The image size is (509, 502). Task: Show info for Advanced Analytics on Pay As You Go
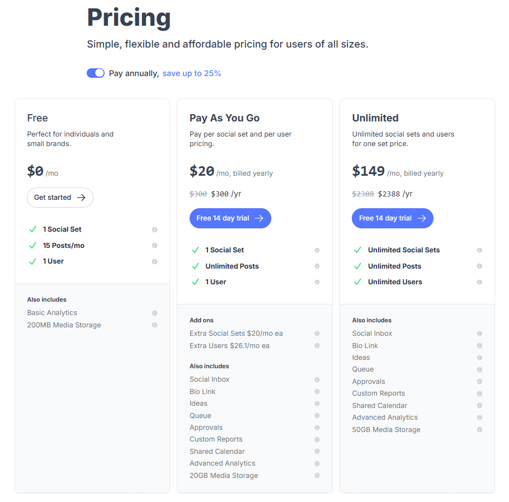tap(317, 463)
